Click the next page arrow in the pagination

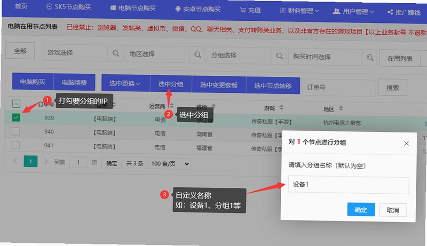pos(46,162)
